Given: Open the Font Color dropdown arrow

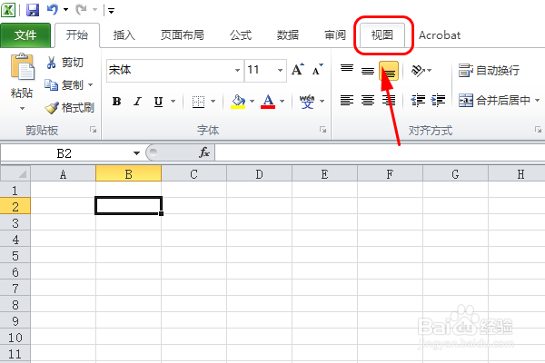Looking at the screenshot, I should tap(282, 102).
